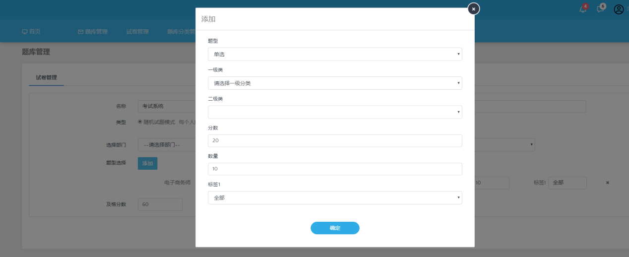629x257 pixels.
Task: Click the 及格分数 field showing 60
Action: pyautogui.click(x=160, y=204)
